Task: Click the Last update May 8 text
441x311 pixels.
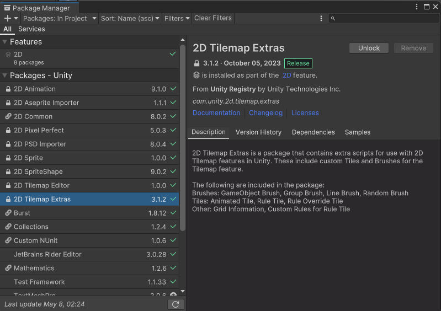Action: tap(45, 304)
